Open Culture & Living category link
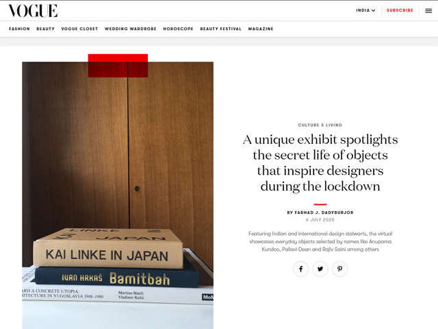This screenshot has height=329, width=438. point(320,125)
